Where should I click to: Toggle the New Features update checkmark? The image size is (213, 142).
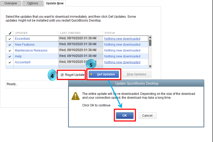pyautogui.click(x=10, y=45)
